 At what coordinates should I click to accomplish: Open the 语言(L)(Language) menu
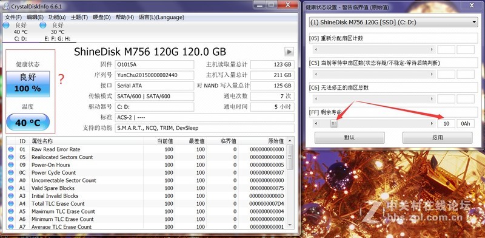pyautogui.click(x=161, y=17)
